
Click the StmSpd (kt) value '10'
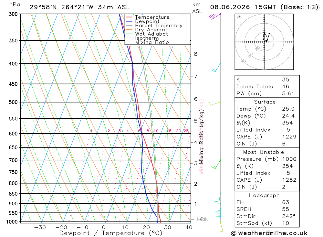tap(286, 223)
